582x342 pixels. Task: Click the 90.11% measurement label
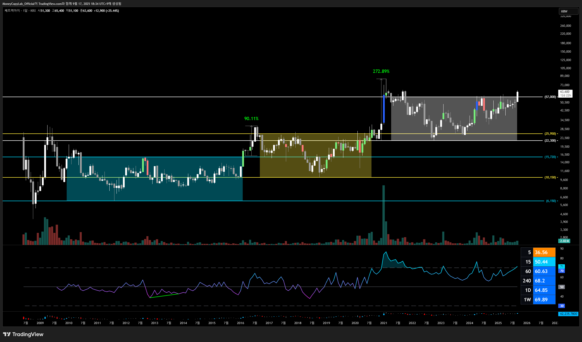(251, 119)
